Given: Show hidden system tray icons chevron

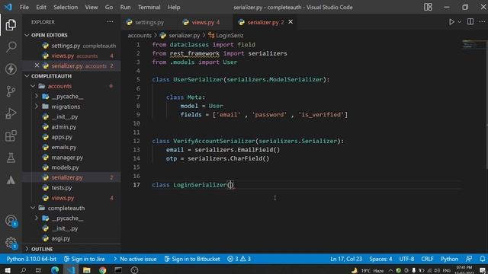Looking at the screenshot, I should pyautogui.click(x=390, y=270).
